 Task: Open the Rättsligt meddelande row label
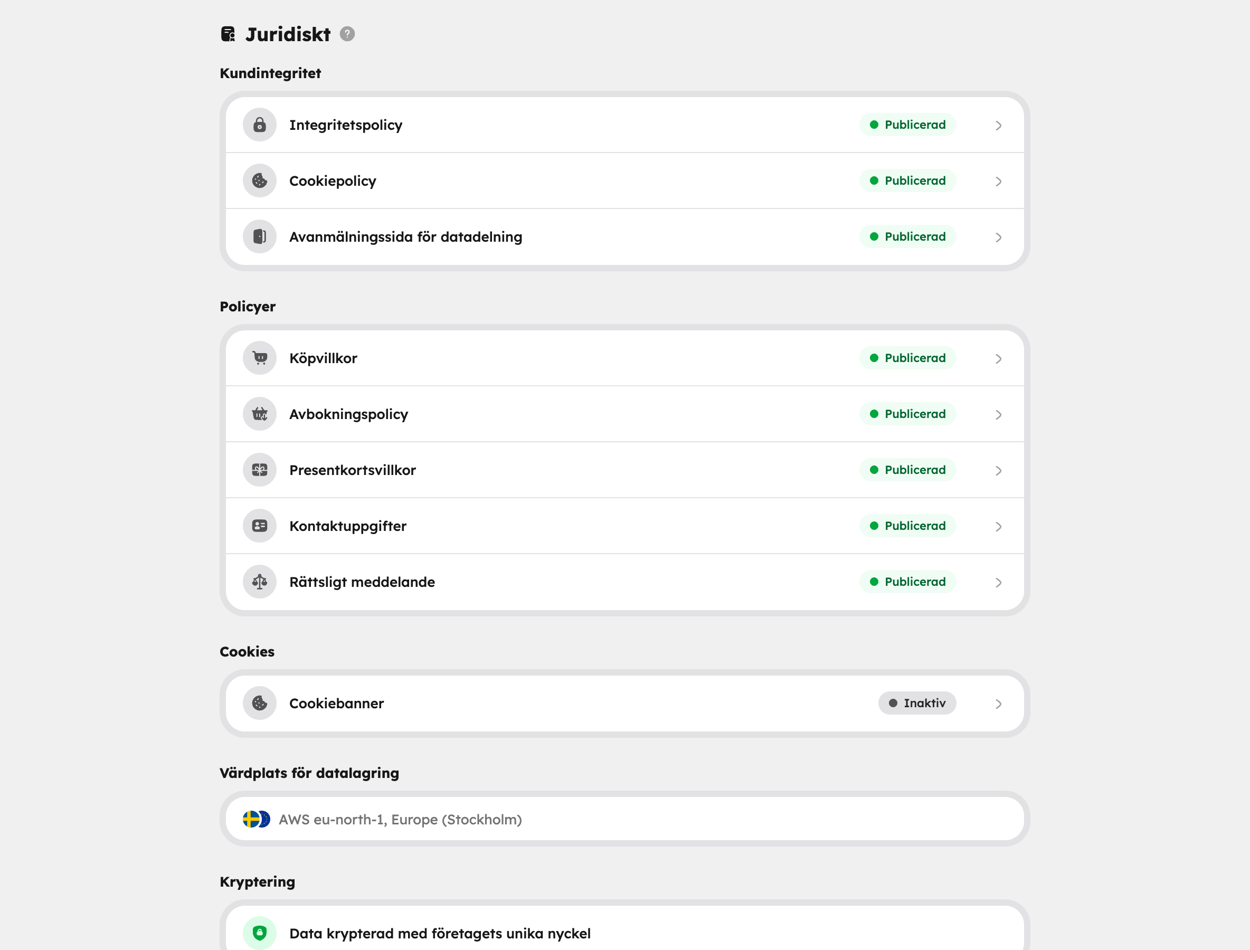click(362, 583)
